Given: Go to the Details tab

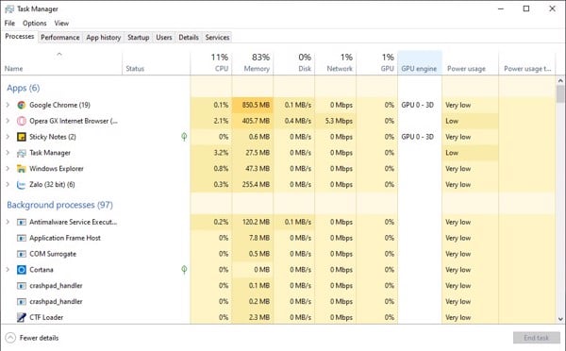Looking at the screenshot, I should (x=189, y=37).
